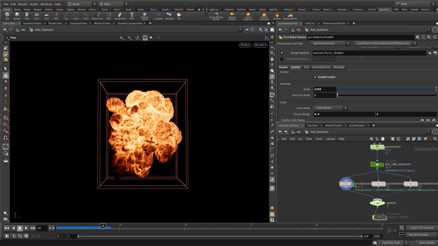Click the current frame number field
Viewport: 438px width, 246px height.
(x=42, y=228)
